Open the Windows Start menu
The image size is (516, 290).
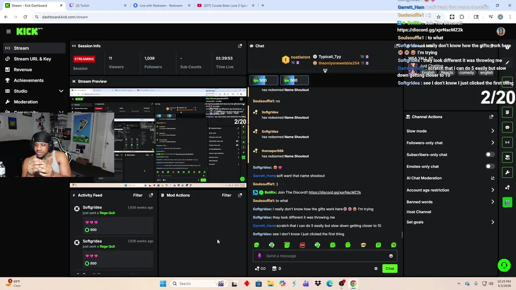click(x=163, y=284)
